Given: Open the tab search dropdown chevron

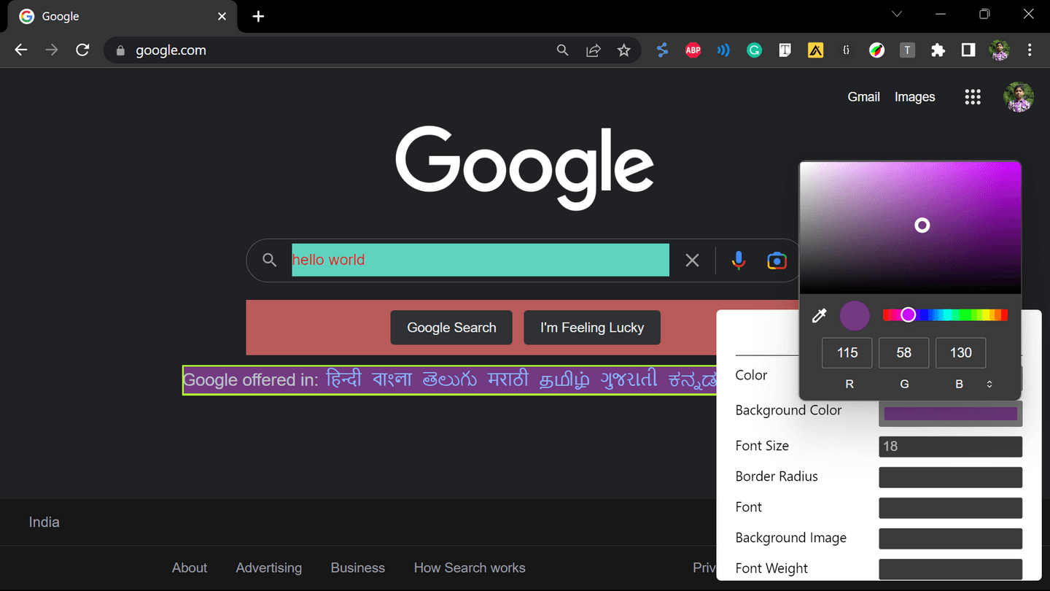Looking at the screenshot, I should (897, 14).
